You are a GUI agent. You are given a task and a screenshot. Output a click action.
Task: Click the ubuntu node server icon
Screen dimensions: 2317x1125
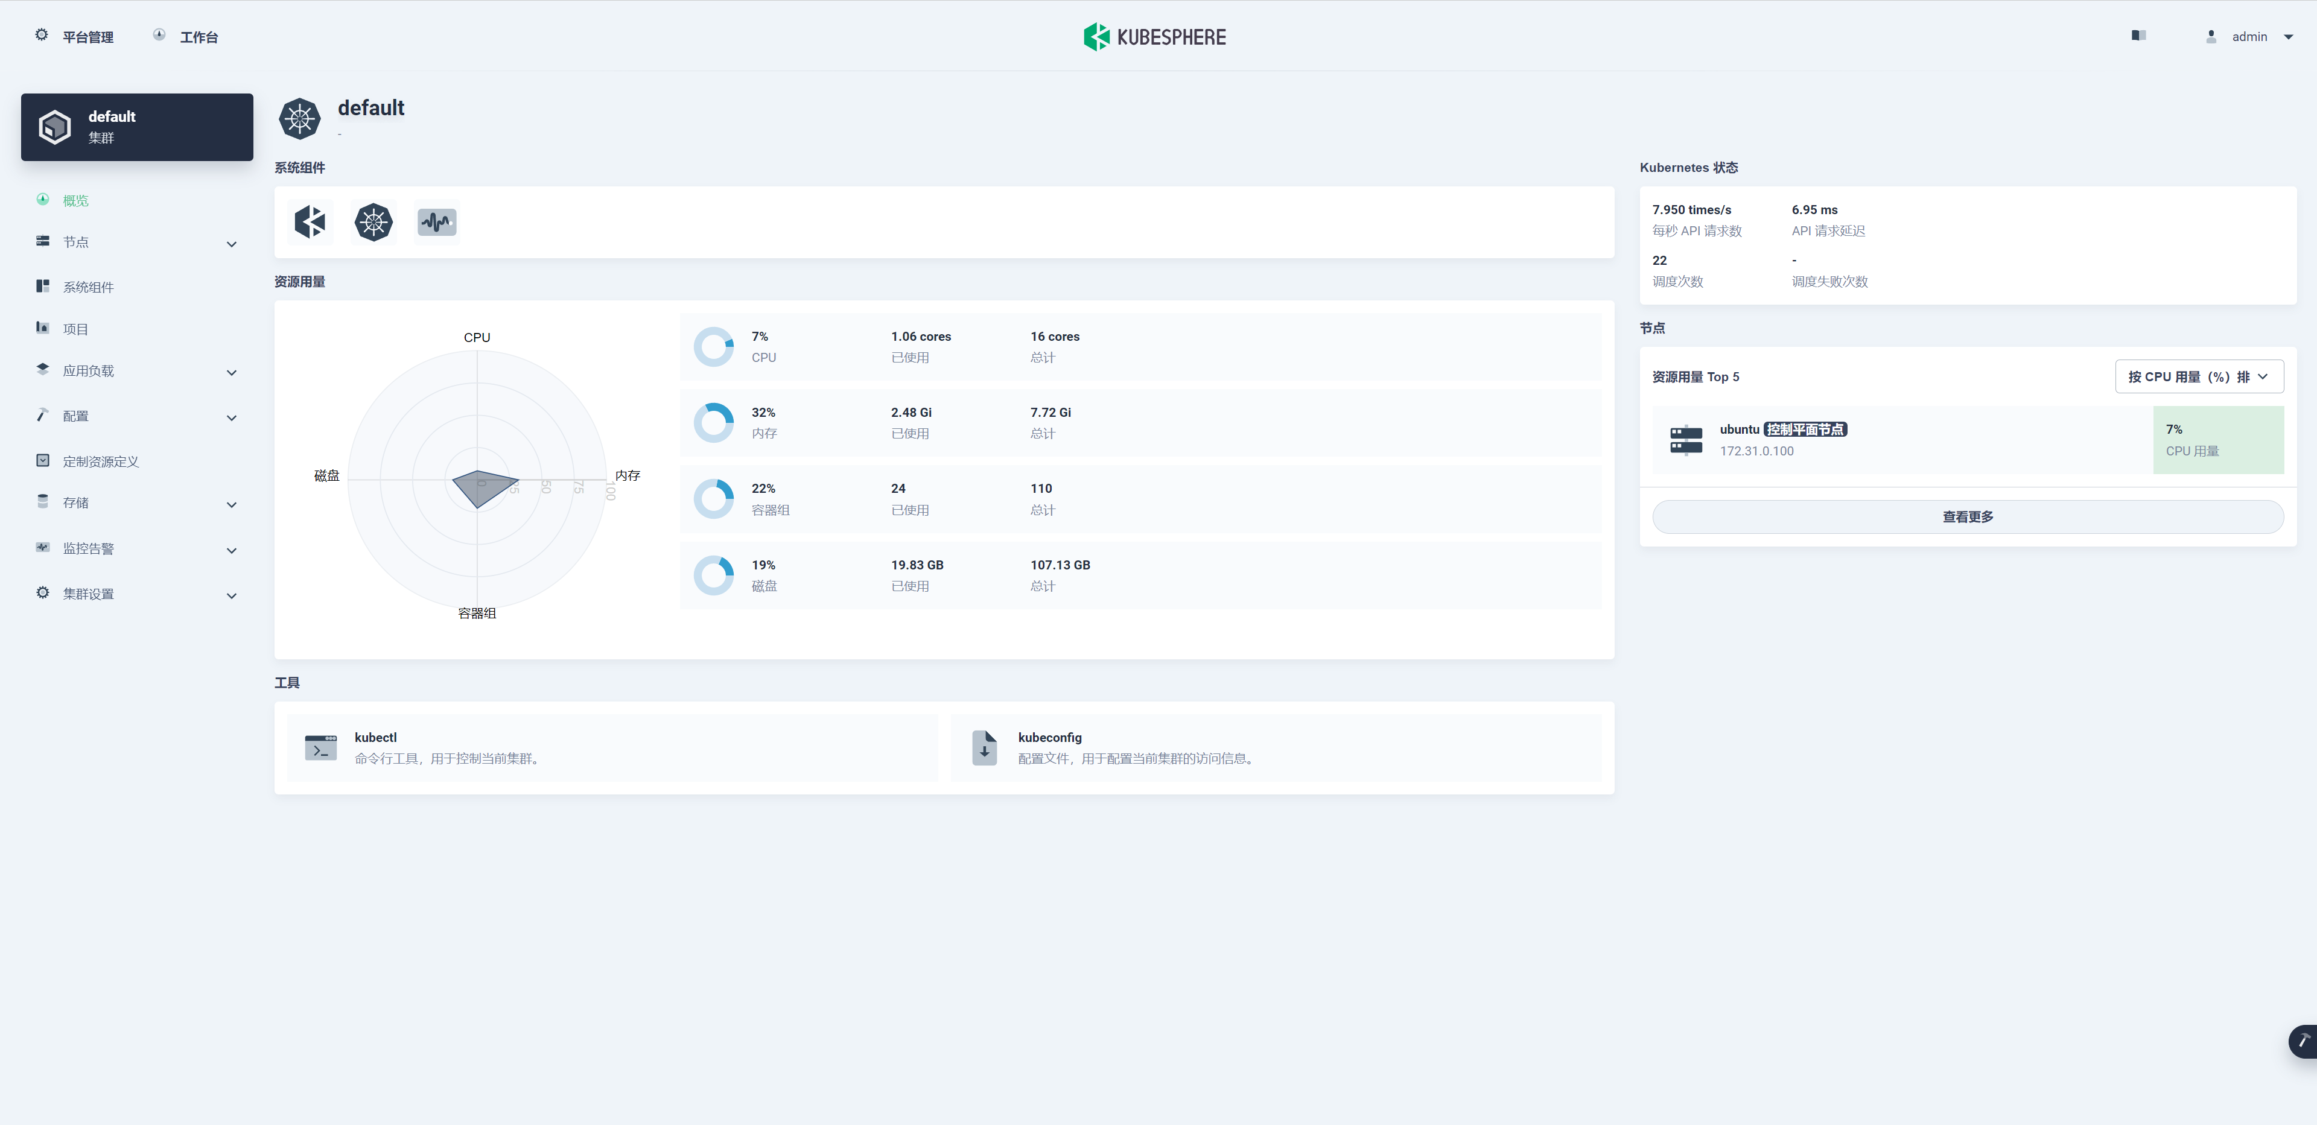pos(1686,440)
